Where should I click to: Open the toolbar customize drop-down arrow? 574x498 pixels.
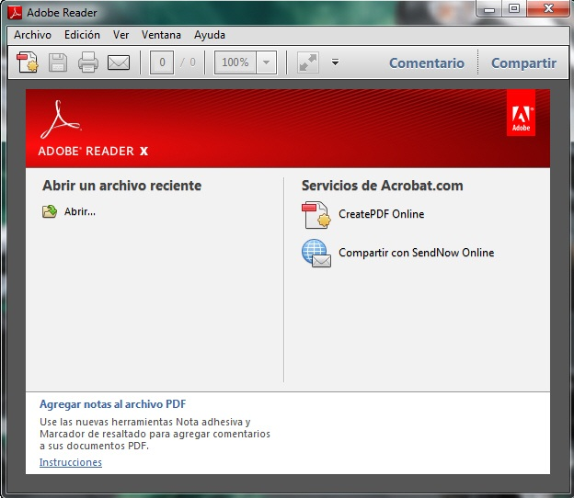tap(335, 62)
